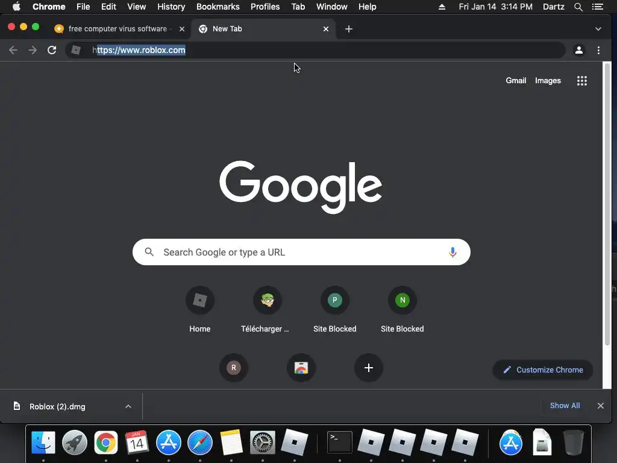Open the Images link
The image size is (617, 463).
[x=548, y=81]
